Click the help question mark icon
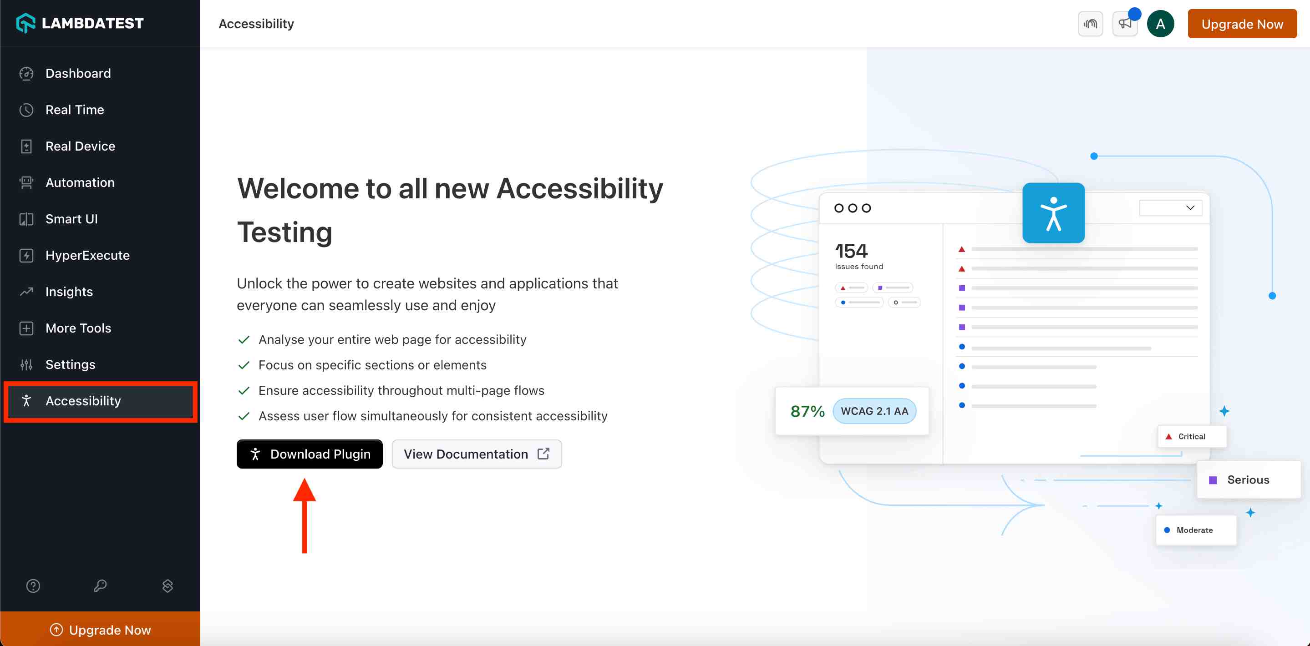Screen dimensions: 1310x646 pos(33,586)
